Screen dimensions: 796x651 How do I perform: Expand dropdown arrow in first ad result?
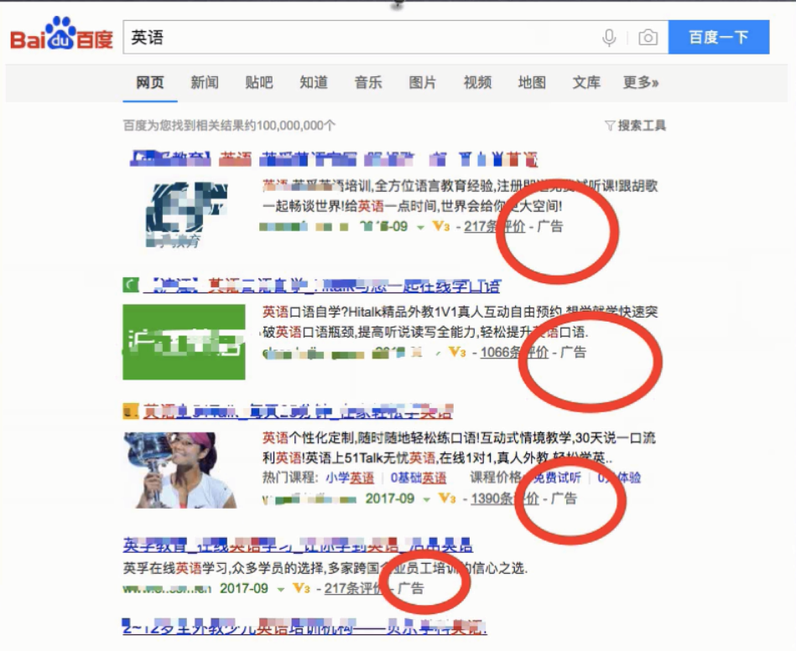tap(420, 227)
